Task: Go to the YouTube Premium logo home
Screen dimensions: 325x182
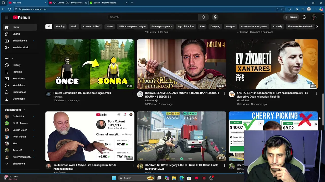Action: pyautogui.click(x=22, y=17)
